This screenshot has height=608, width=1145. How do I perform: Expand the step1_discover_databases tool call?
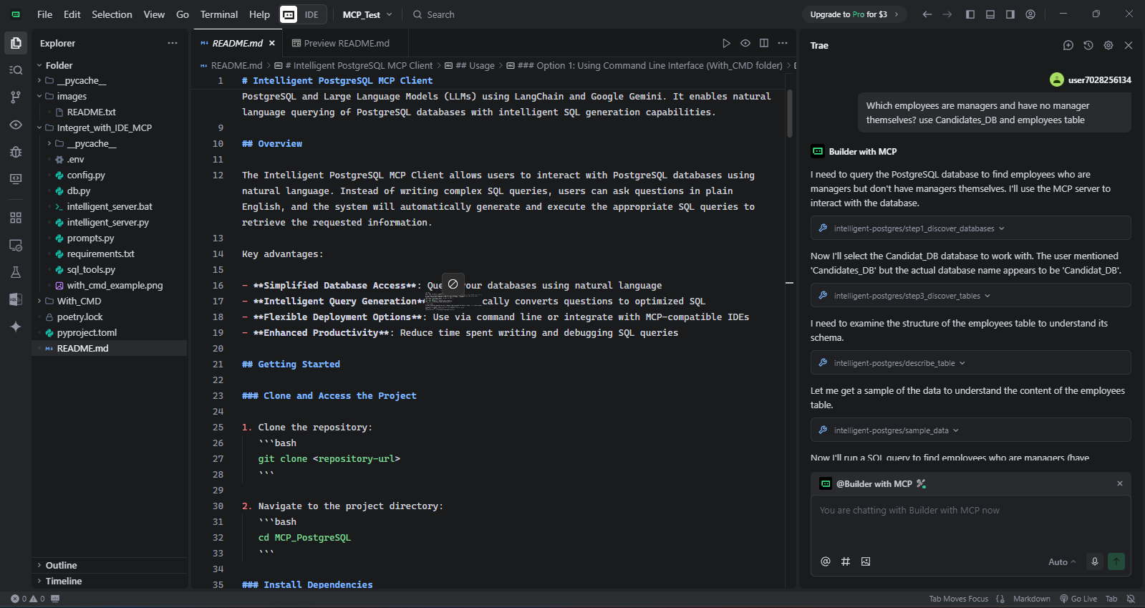click(970, 228)
